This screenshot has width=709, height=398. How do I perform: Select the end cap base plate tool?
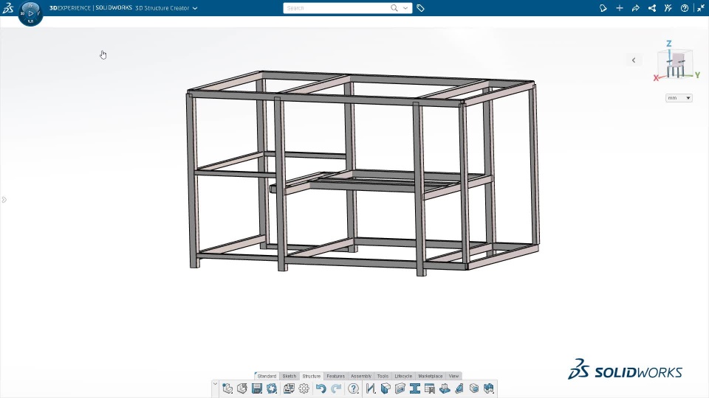click(445, 388)
